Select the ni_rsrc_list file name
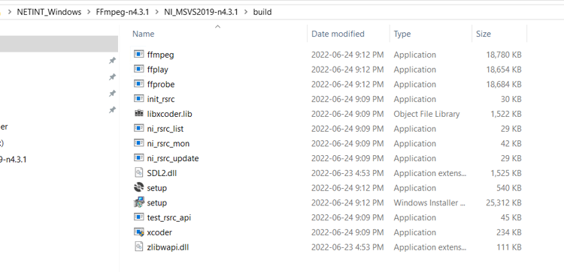564x272 pixels. click(165, 129)
